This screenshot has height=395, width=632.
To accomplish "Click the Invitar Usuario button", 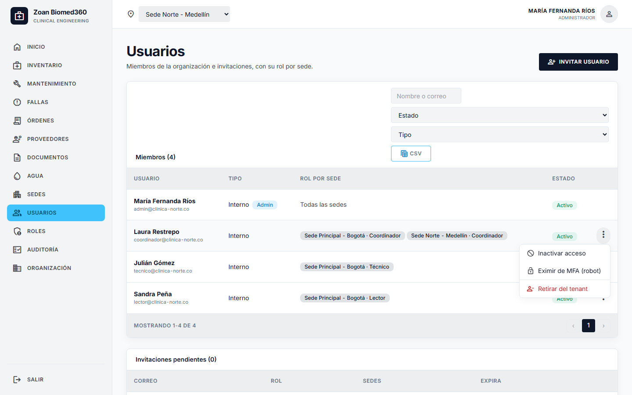I will click(578, 62).
